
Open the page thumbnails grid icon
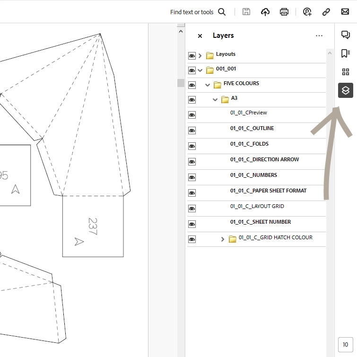pos(346,72)
